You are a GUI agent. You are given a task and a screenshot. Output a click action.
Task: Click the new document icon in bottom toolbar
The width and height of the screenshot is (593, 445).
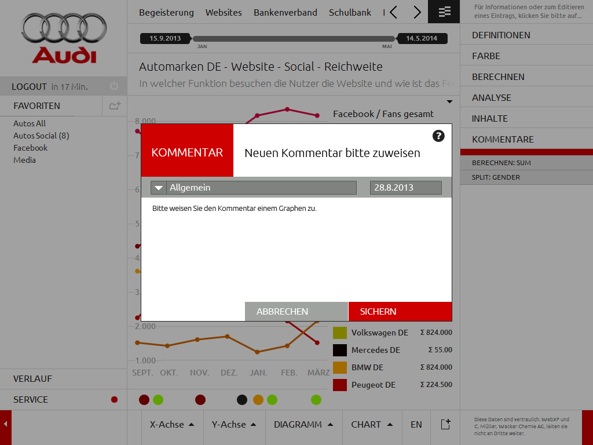(445, 424)
